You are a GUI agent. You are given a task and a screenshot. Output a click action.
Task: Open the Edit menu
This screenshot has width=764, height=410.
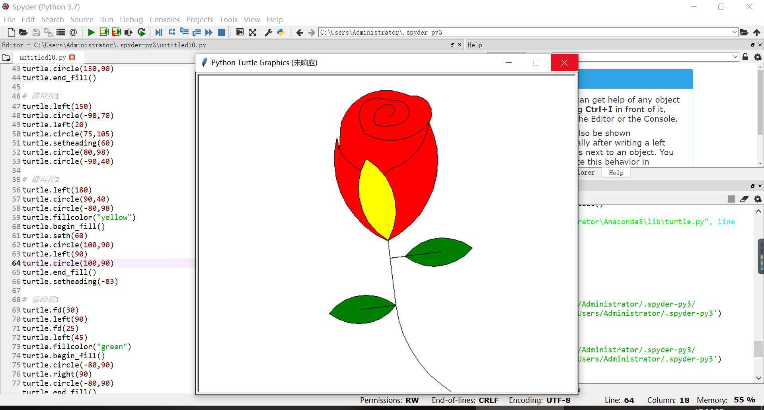tap(28, 19)
